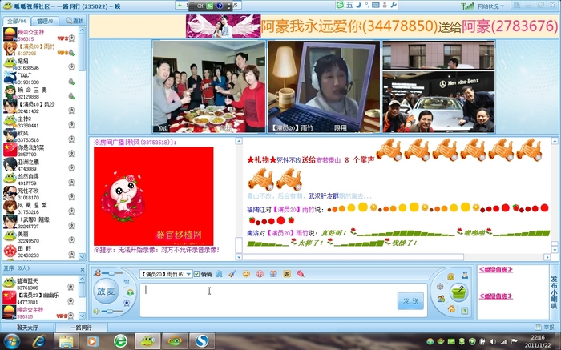The width and height of the screenshot is (561, 350).
Task: Select 碧海蓝天 in the mic queue
Action: 40,284
